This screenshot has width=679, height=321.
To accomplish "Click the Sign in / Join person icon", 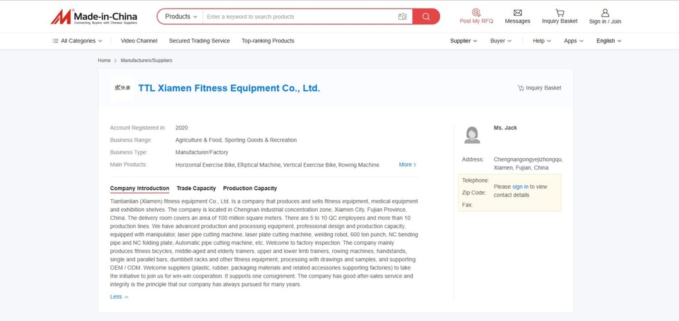I will pyautogui.click(x=605, y=13).
